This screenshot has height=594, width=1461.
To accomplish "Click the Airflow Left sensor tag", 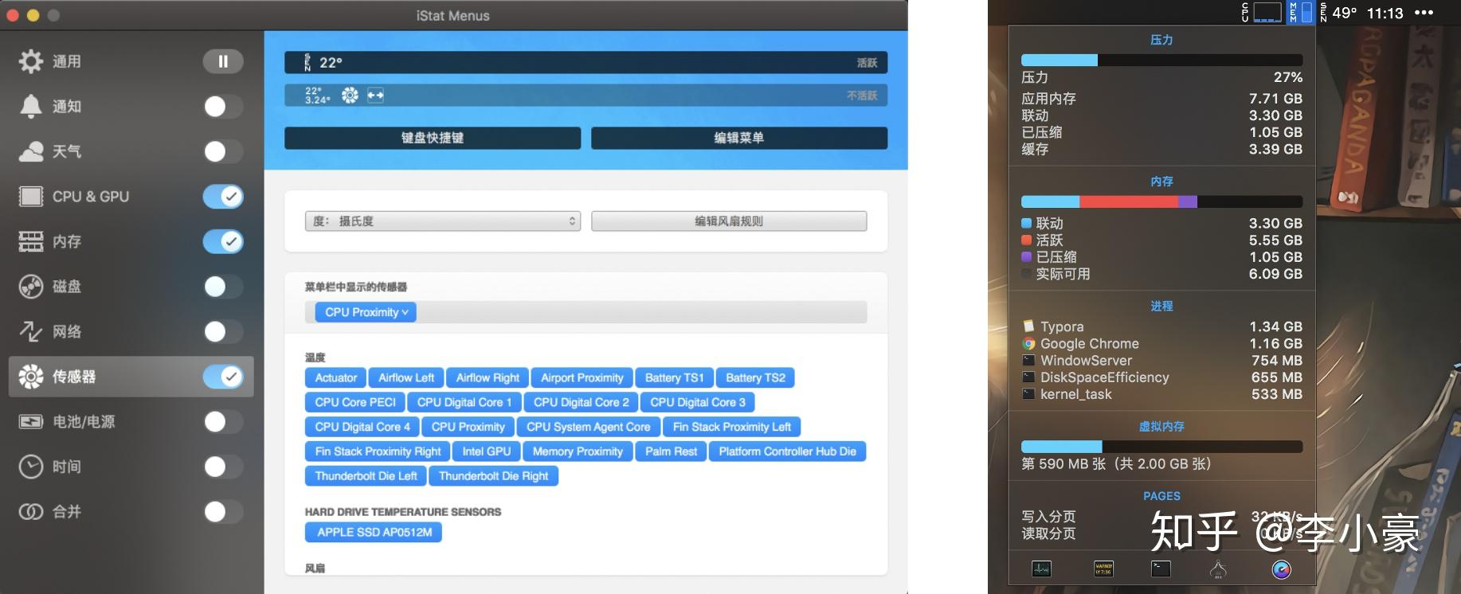I will tap(406, 377).
